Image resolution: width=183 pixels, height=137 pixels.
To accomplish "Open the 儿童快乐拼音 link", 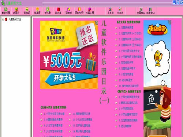I will pos(126,28).
